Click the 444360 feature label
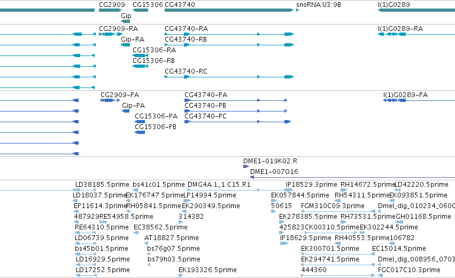The width and height of the screenshot is (455, 278). [314, 270]
